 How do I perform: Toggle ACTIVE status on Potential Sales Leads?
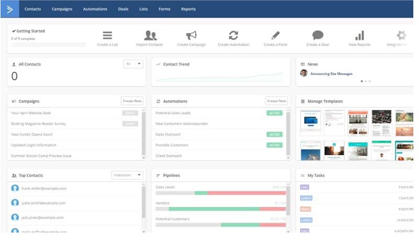(x=274, y=113)
